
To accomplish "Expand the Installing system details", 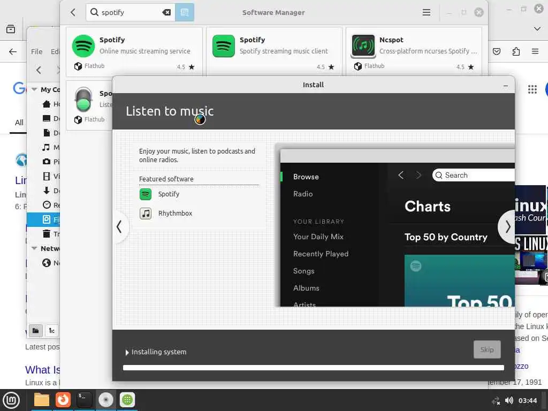I will click(127, 352).
